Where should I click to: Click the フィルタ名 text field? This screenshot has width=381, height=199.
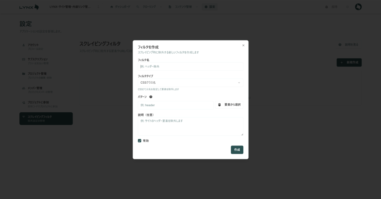point(190,67)
